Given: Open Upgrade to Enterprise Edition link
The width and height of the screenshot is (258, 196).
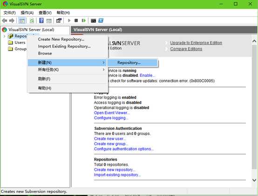Looking at the screenshot, I should pyautogui.click(x=196, y=43).
